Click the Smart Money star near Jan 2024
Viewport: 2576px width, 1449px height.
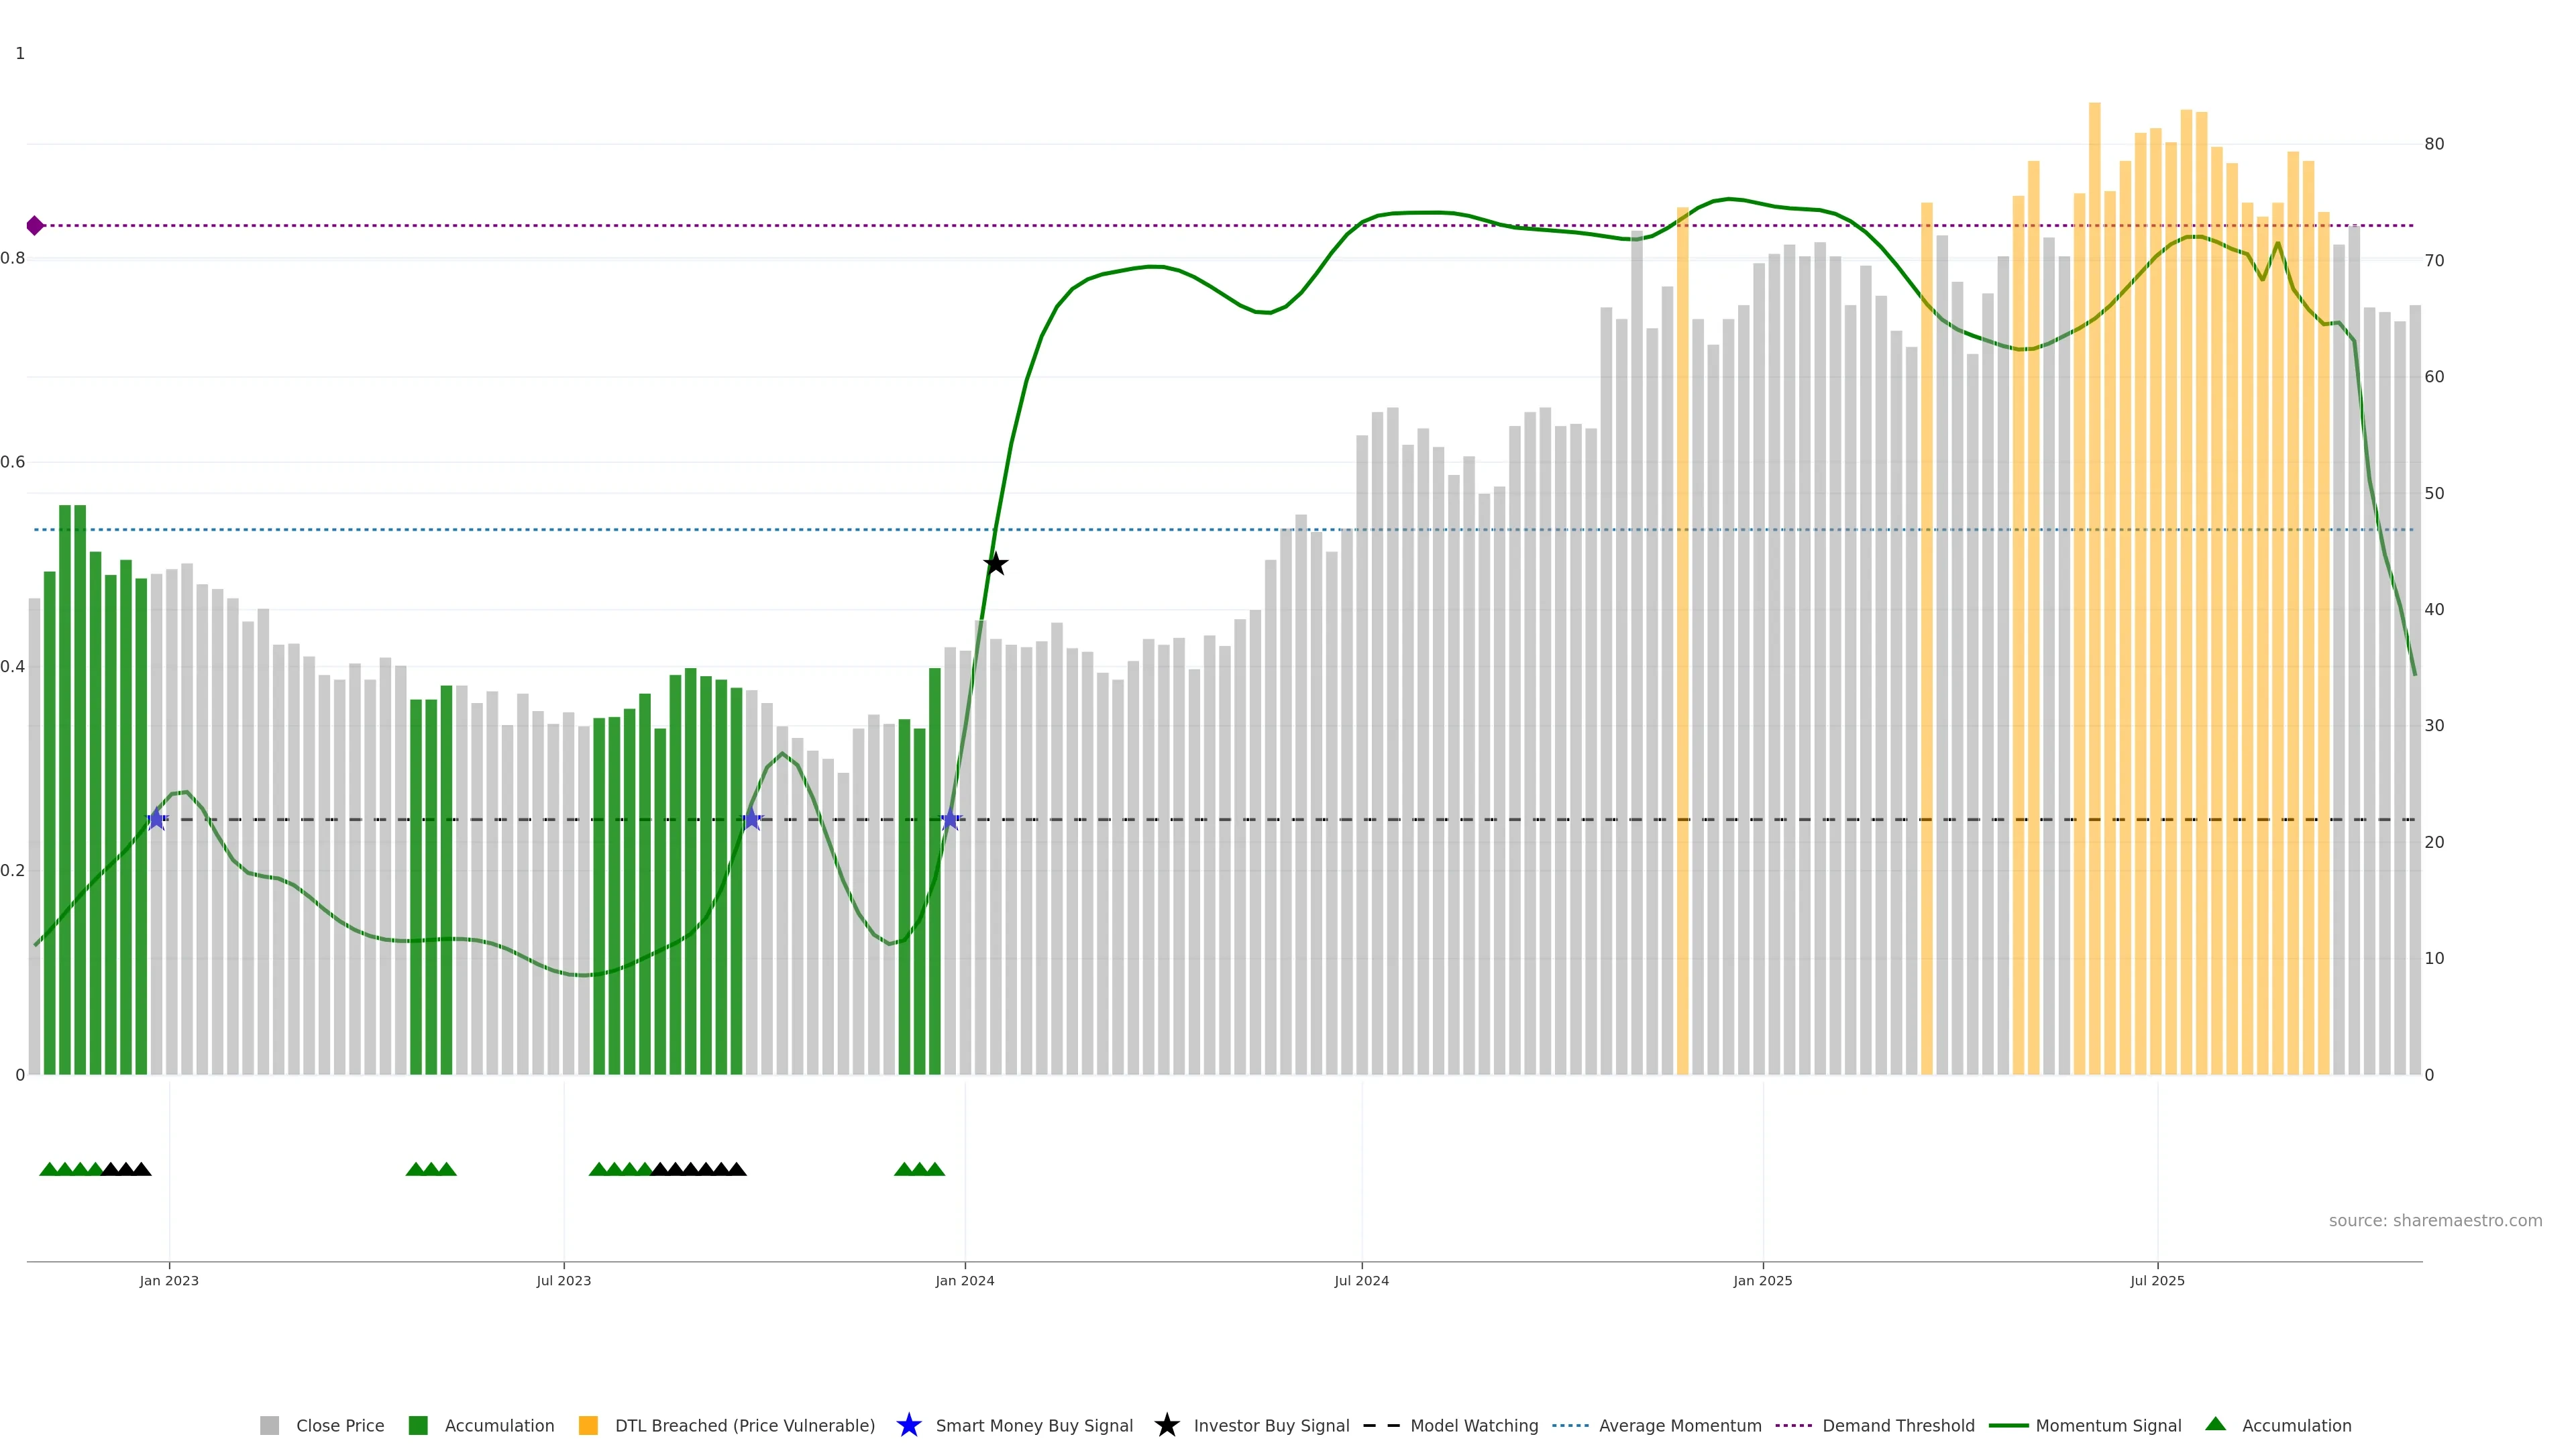coord(950,819)
